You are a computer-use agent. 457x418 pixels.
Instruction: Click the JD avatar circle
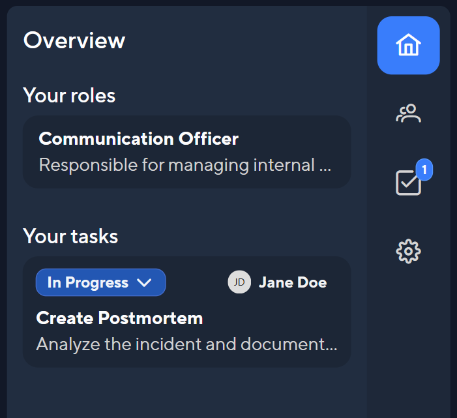pyautogui.click(x=239, y=282)
